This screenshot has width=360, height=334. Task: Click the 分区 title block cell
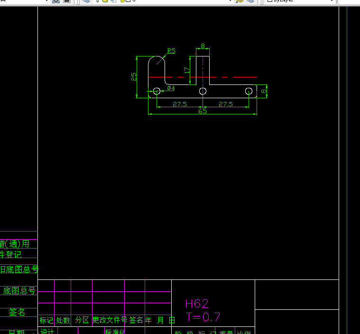pyautogui.click(x=82, y=320)
